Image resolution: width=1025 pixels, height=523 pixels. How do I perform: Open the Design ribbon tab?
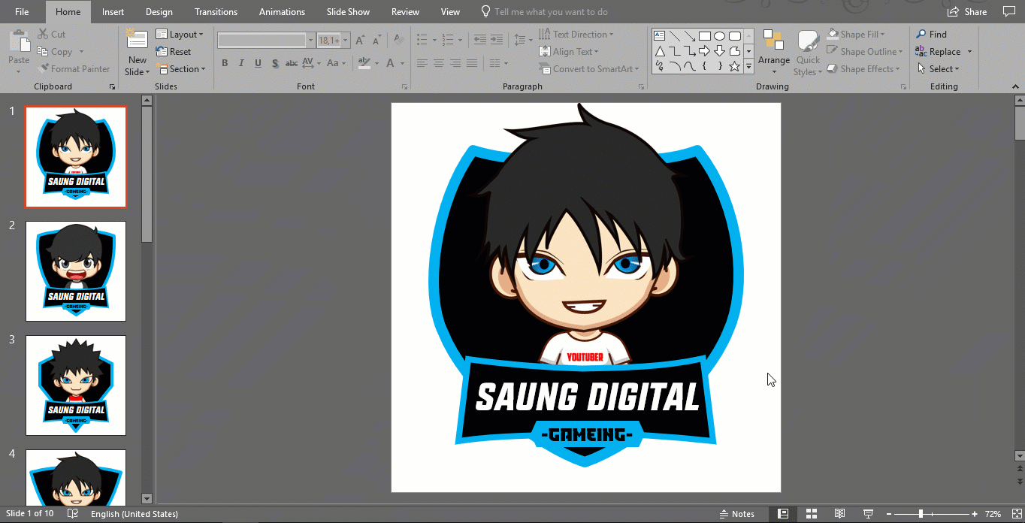159,12
